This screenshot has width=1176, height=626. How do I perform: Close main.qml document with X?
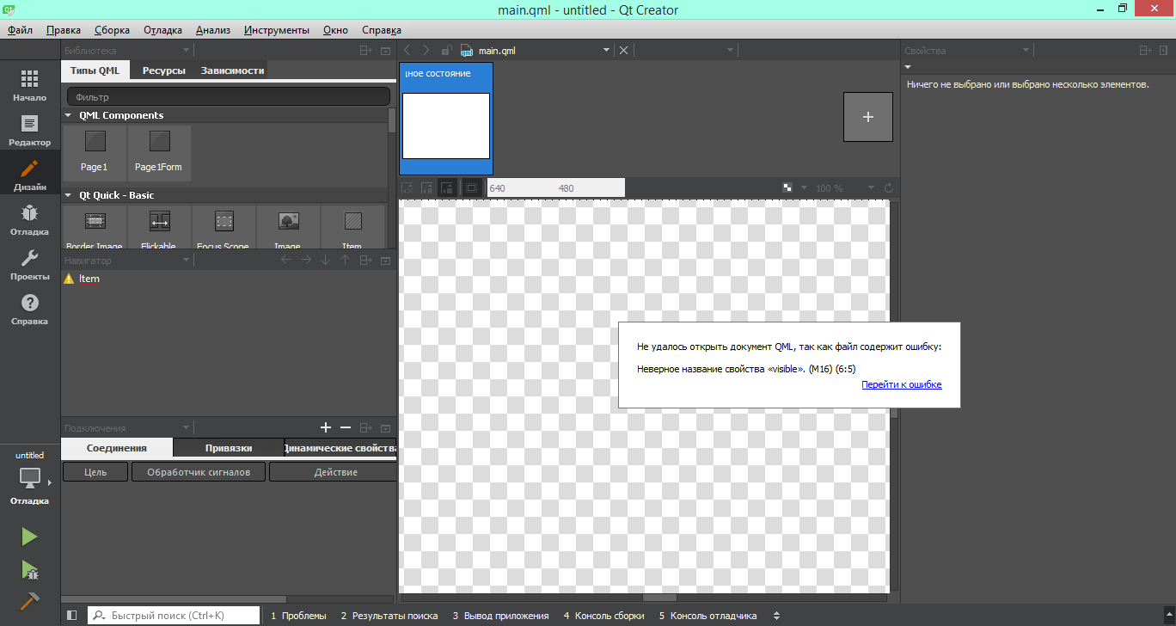pyautogui.click(x=624, y=51)
